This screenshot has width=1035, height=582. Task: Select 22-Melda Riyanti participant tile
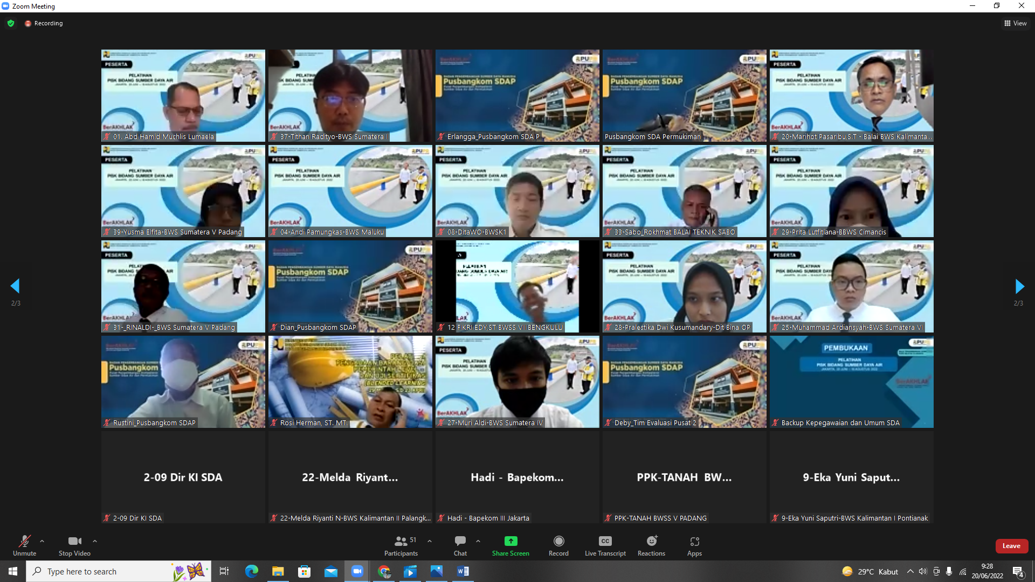pyautogui.click(x=350, y=477)
